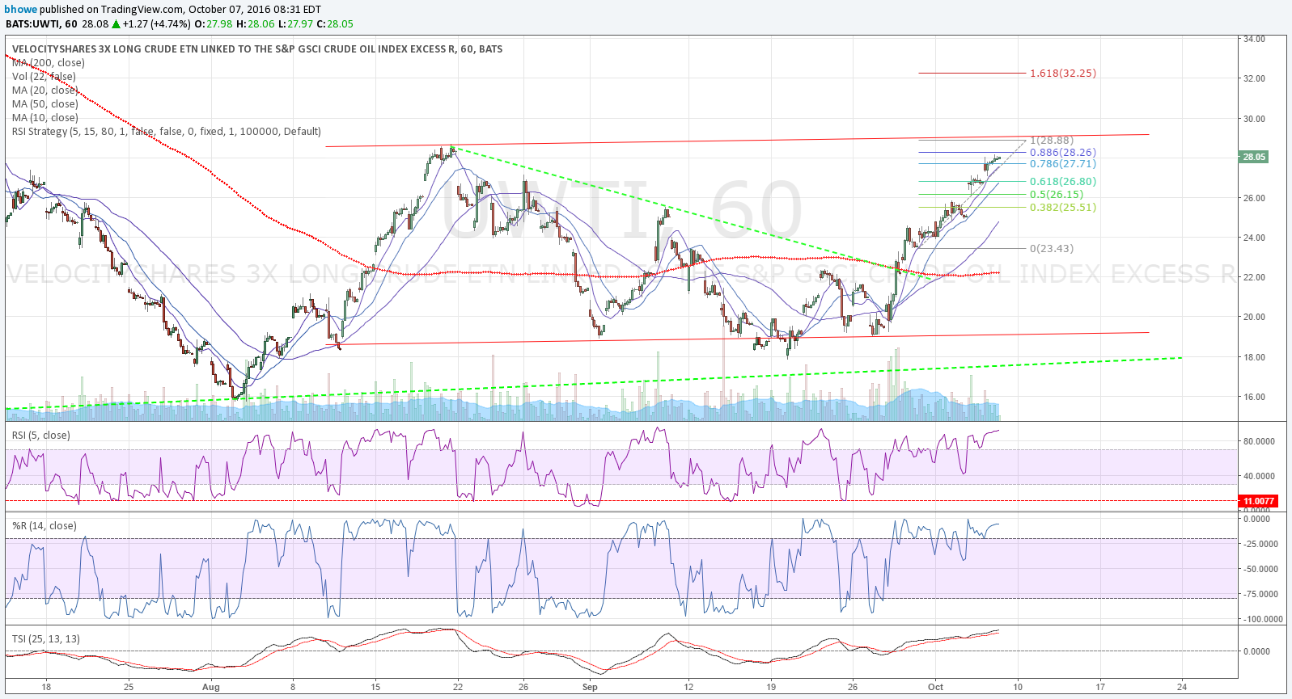Click the +1.27 (+4.74%) price change text
This screenshot has height=699, width=1292.
pos(157,24)
